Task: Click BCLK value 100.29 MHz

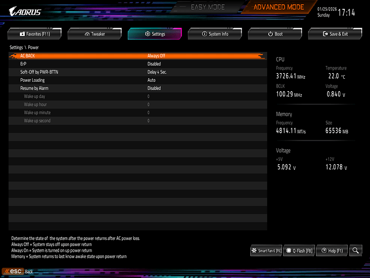Action: (x=289, y=94)
